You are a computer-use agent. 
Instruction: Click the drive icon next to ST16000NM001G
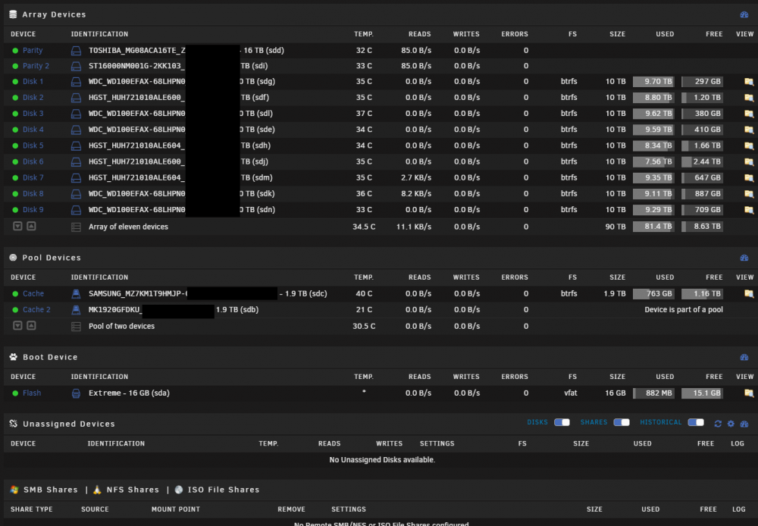pos(76,66)
